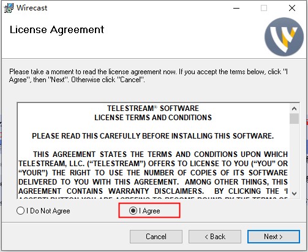308x252 pixels.
Task: Click the Wirecast title bar text
Action: pos(32,8)
